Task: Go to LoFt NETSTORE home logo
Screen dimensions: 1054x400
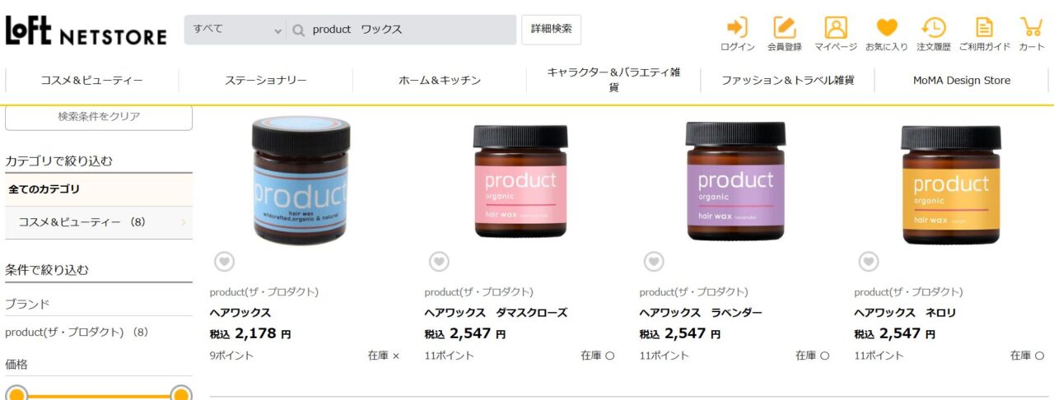Action: tap(86, 31)
